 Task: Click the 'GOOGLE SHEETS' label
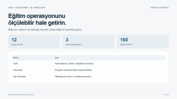(x=160, y=8)
